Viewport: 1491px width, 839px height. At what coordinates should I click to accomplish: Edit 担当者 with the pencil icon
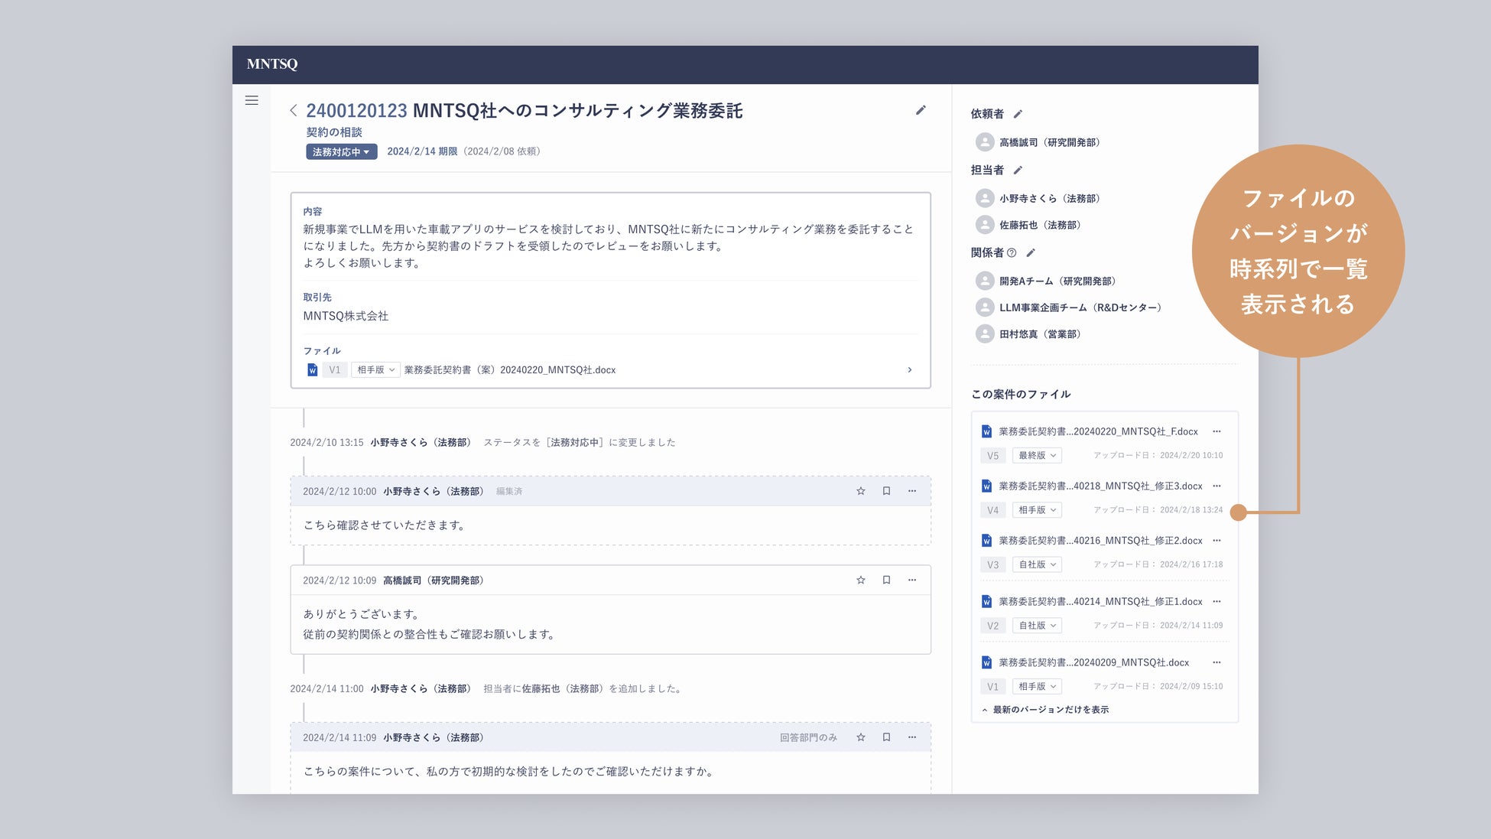1018,171
